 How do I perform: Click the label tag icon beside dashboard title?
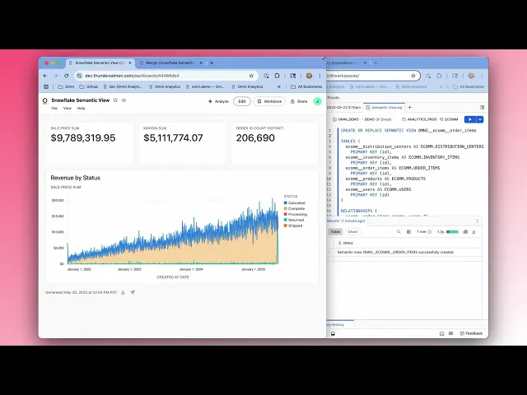click(124, 100)
